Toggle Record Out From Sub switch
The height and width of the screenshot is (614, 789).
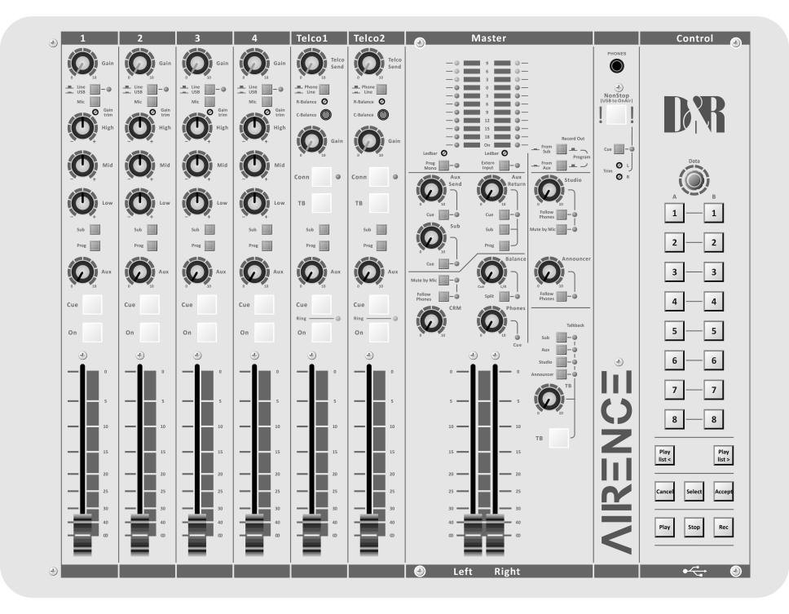click(561, 149)
